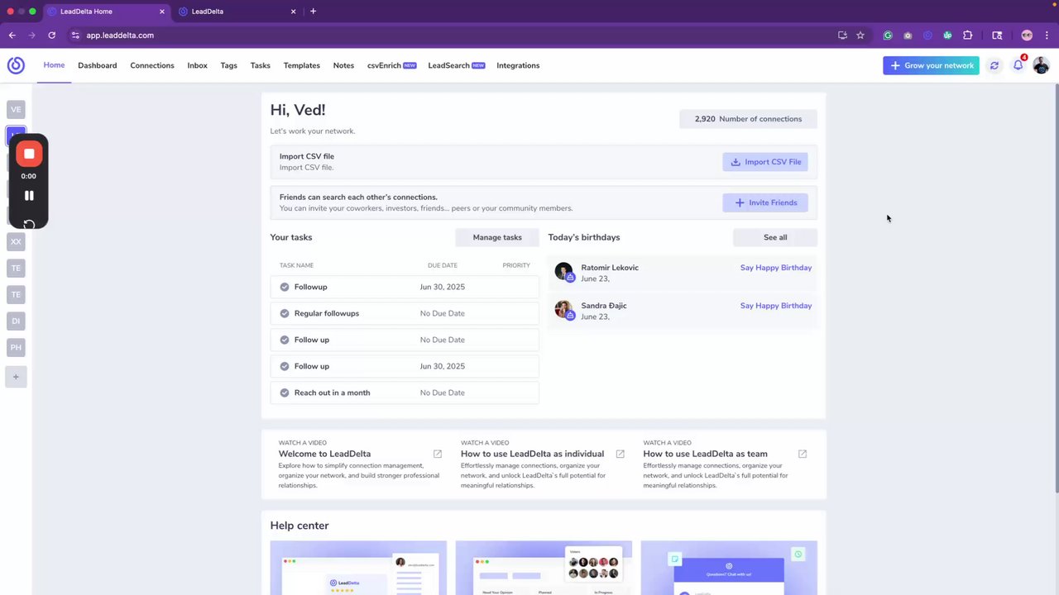1059x595 pixels.
Task: Click the Reach out in a month task name
Action: click(x=332, y=393)
